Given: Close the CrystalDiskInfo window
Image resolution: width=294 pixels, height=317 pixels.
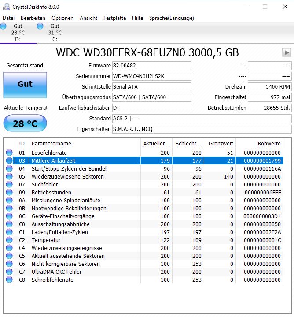Looking at the screenshot, I should [x=285, y=7].
